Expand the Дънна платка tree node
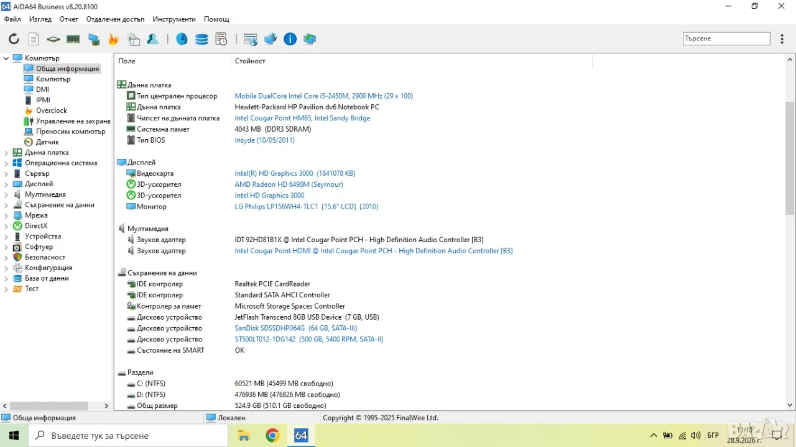This screenshot has height=447, width=796. coord(6,153)
